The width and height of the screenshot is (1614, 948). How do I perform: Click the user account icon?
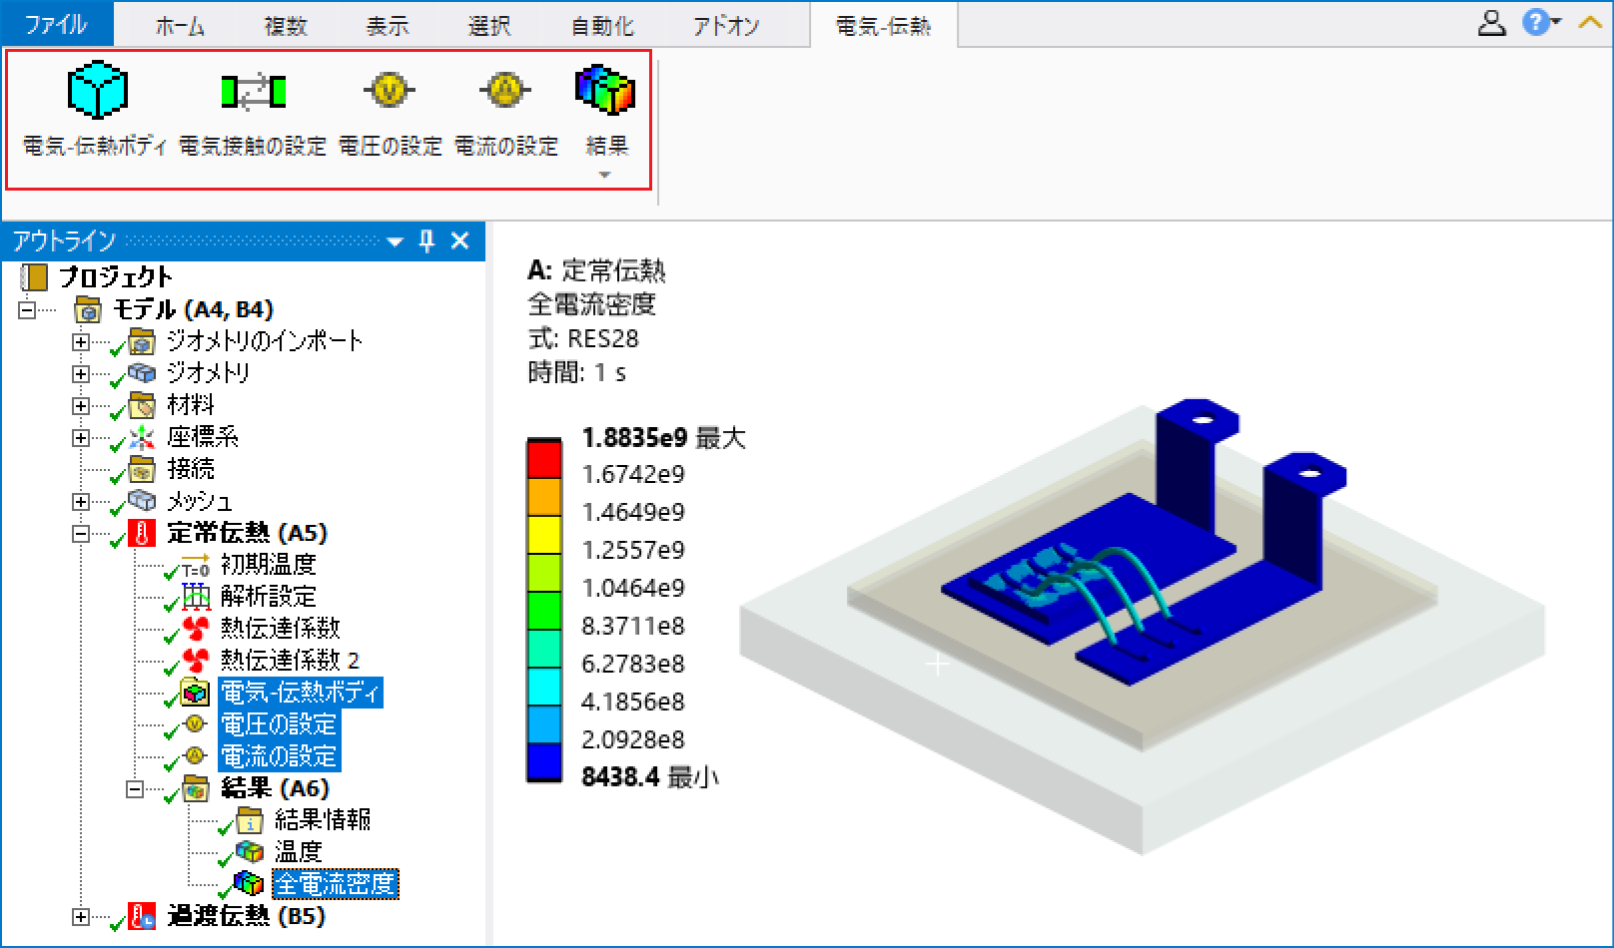coord(1491,23)
